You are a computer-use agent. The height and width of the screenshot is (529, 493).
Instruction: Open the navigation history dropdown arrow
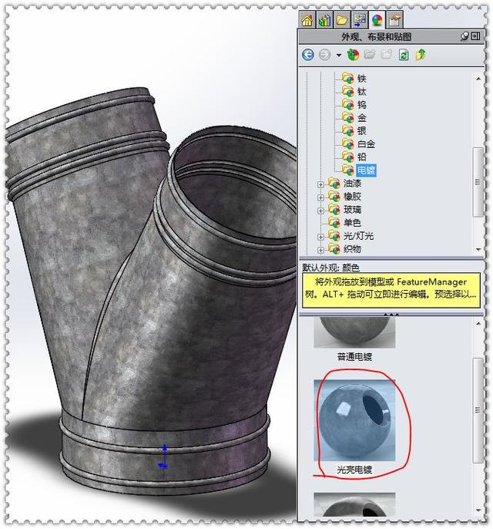pyautogui.click(x=339, y=55)
